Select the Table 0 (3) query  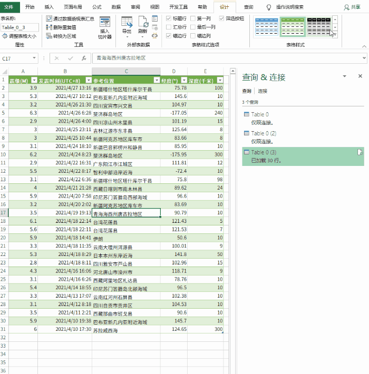[303, 156]
